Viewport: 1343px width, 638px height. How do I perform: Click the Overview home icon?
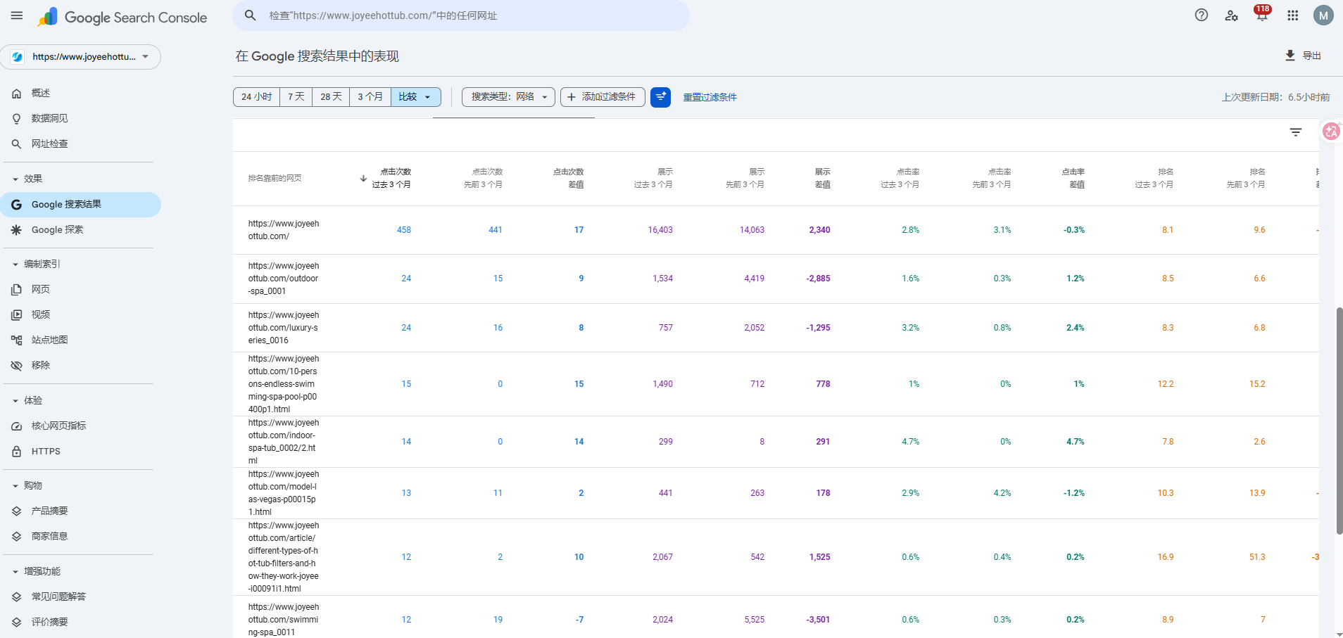[x=17, y=94]
